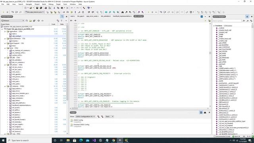The height and width of the screenshot is (143, 254).
Task: Click the Data column header
Action: click(x=62, y=24)
